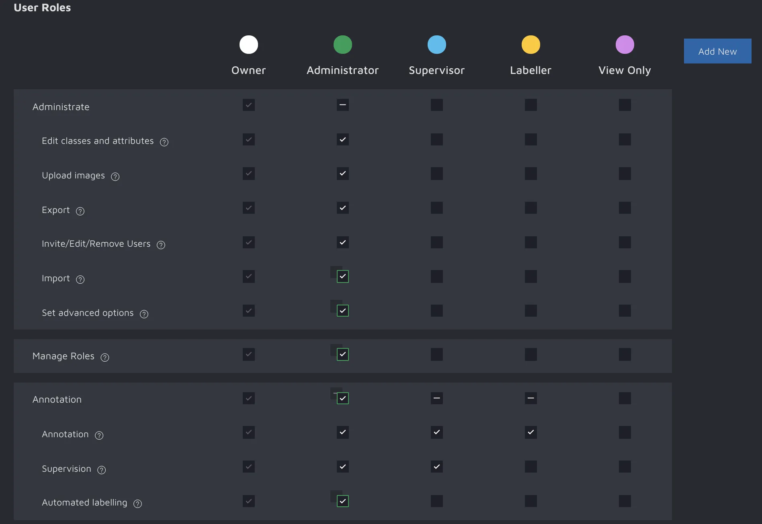Image resolution: width=762 pixels, height=524 pixels.
Task: Click help icon next to Edit classes and attributes
Action: coord(164,142)
